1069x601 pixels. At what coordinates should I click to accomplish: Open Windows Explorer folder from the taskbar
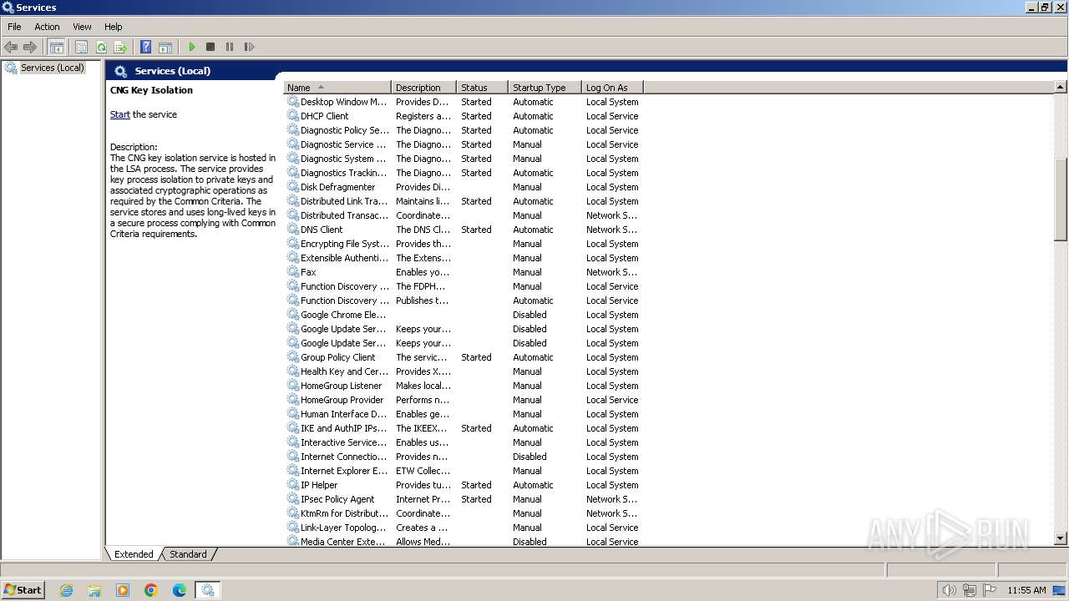coord(94,590)
